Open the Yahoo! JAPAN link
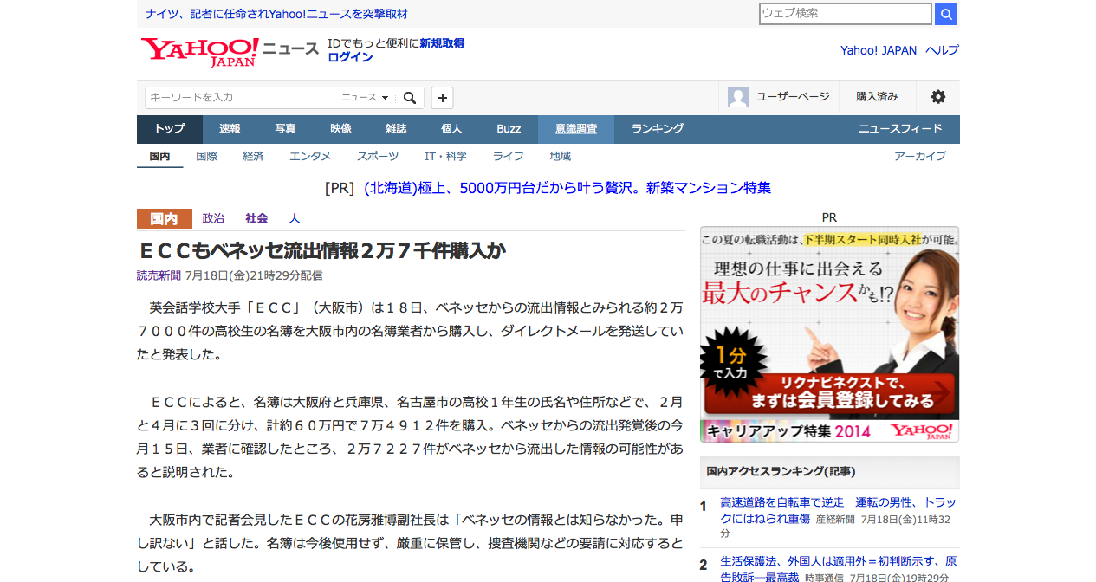Image resolution: width=1096 pixels, height=582 pixels. [879, 50]
